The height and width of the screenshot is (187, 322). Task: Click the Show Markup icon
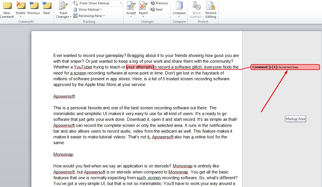click(75, 9)
